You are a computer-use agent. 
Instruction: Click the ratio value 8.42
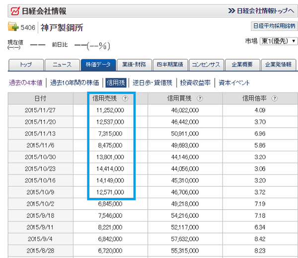click(x=260, y=239)
